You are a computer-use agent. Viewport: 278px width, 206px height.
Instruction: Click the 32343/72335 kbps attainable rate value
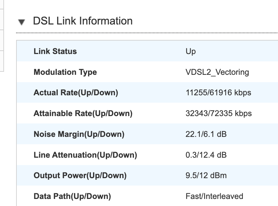[x=219, y=113]
